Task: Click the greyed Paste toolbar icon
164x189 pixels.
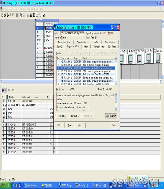Action: 24,15
